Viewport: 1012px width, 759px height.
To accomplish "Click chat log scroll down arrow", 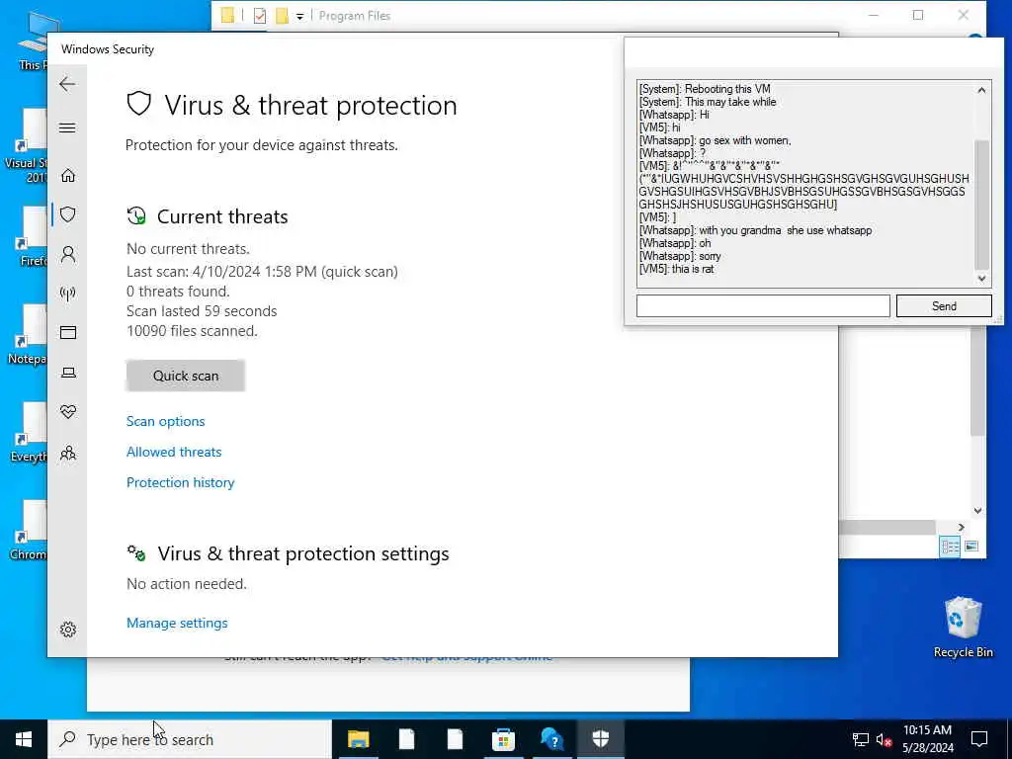I will (x=981, y=278).
